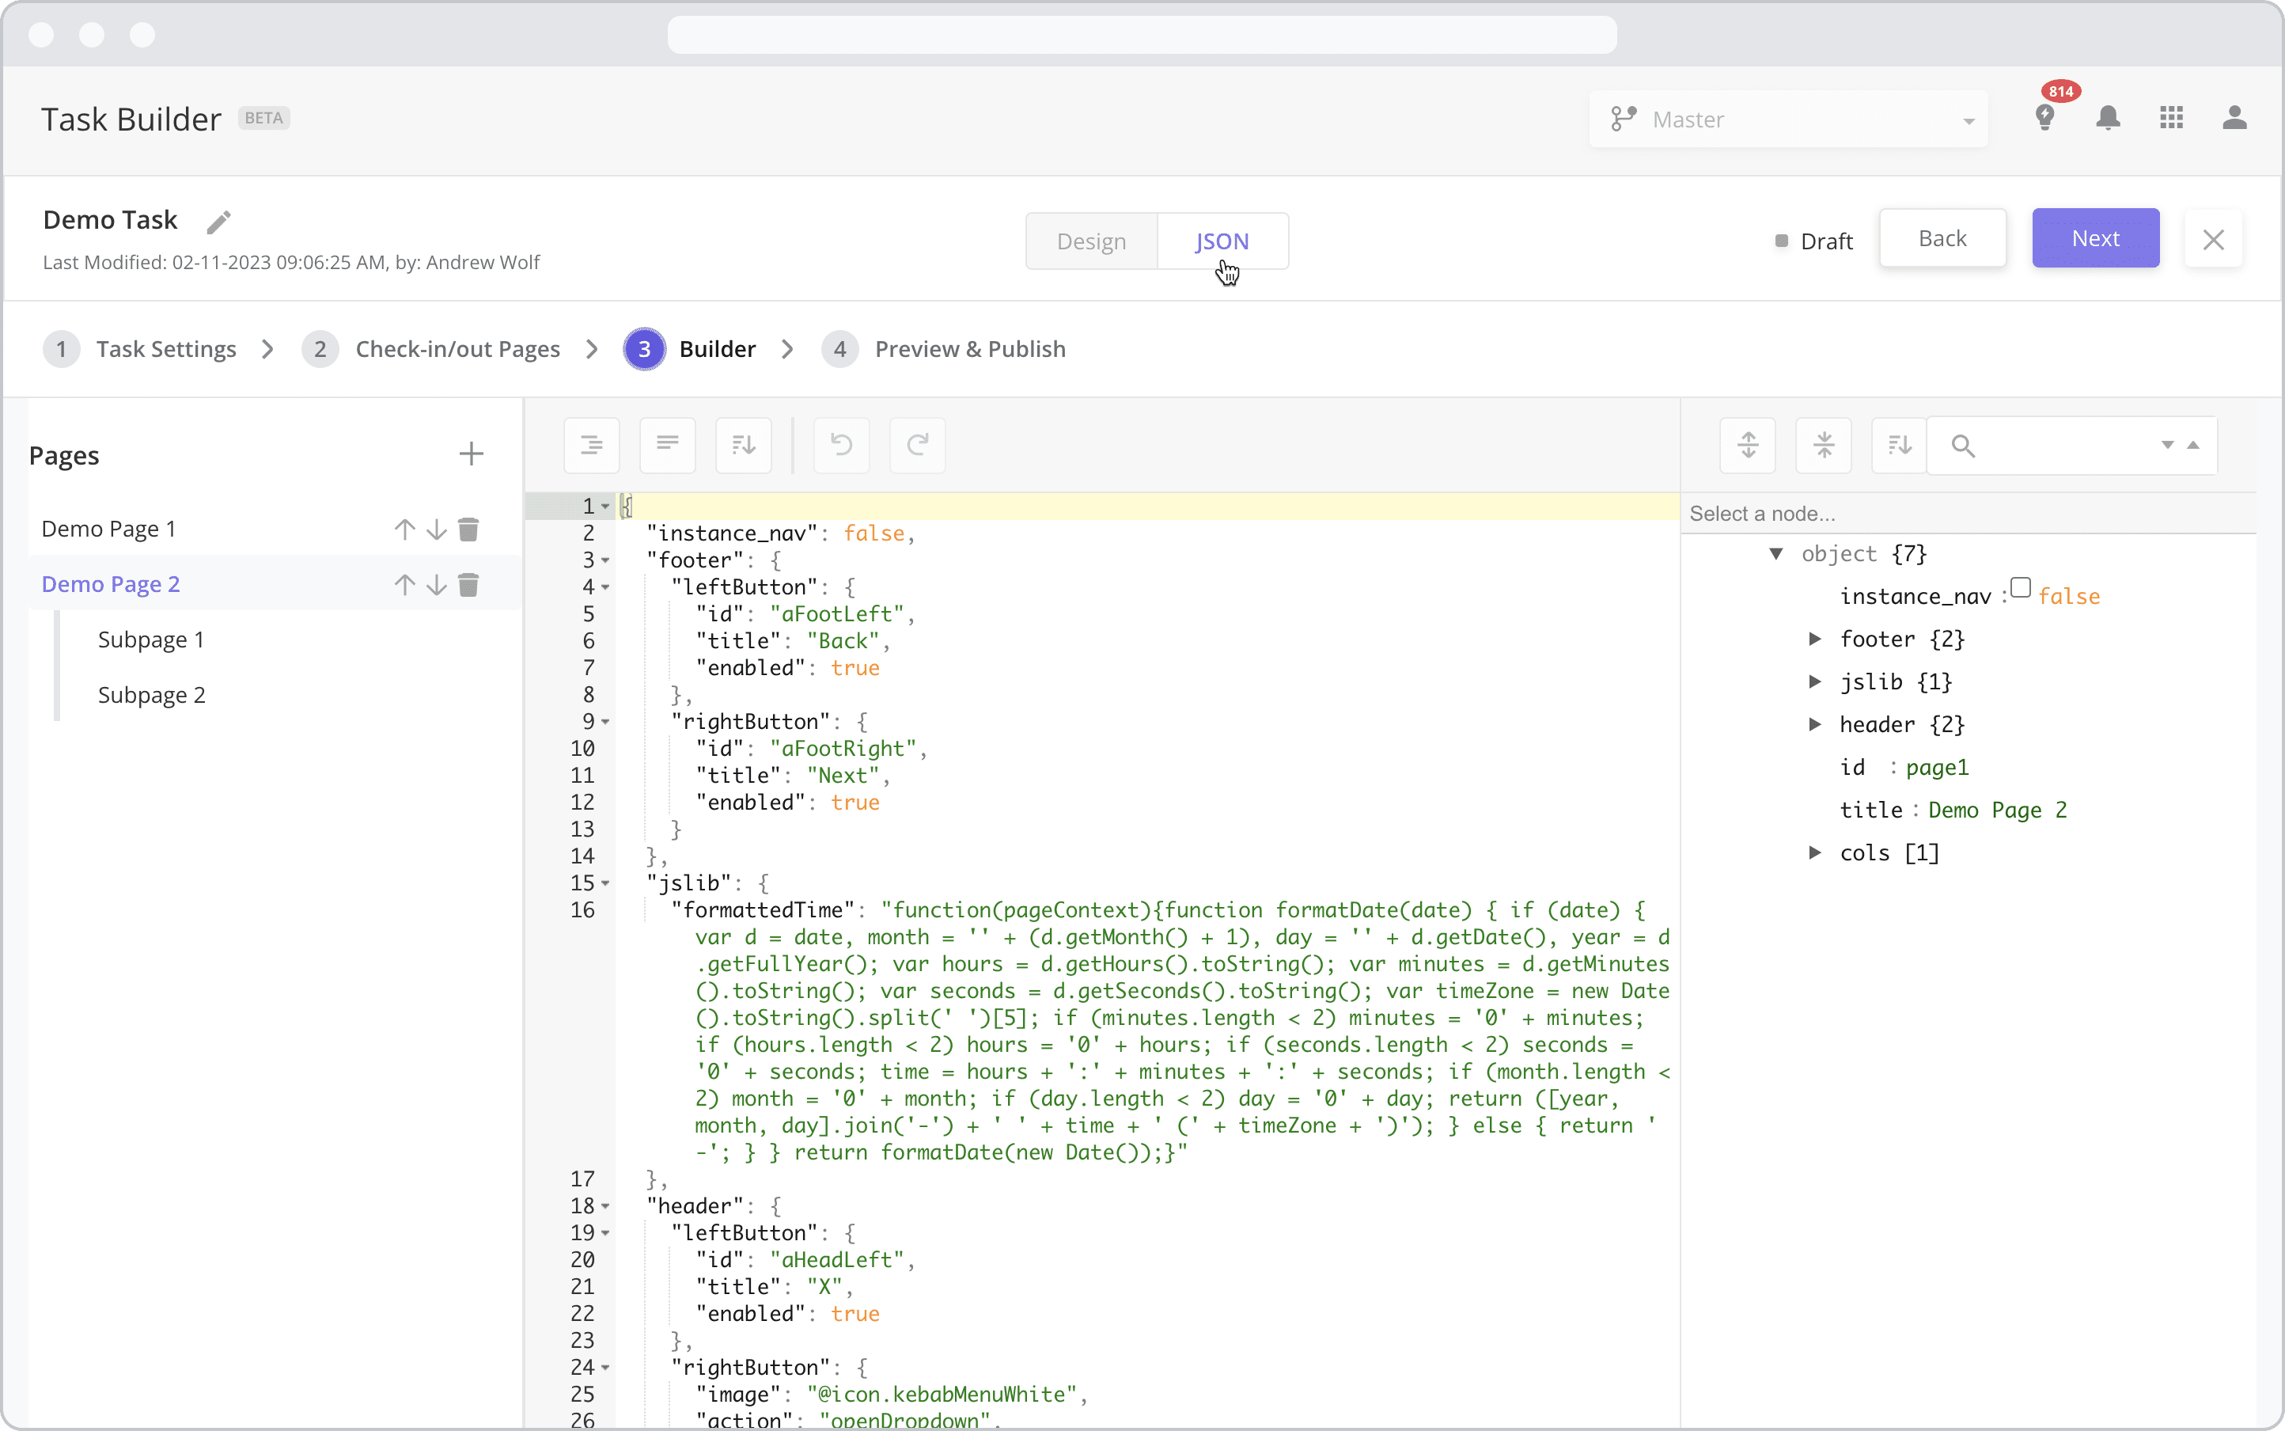This screenshot has height=1431, width=2285.
Task: Delete Demo Page 1 with the trash icon
Action: 468,529
